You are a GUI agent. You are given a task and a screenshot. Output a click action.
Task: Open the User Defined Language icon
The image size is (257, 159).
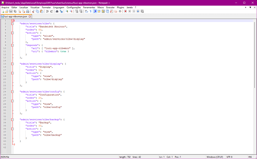coord(99,11)
